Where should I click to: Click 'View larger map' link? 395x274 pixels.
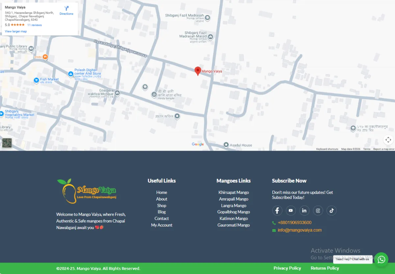(16, 32)
